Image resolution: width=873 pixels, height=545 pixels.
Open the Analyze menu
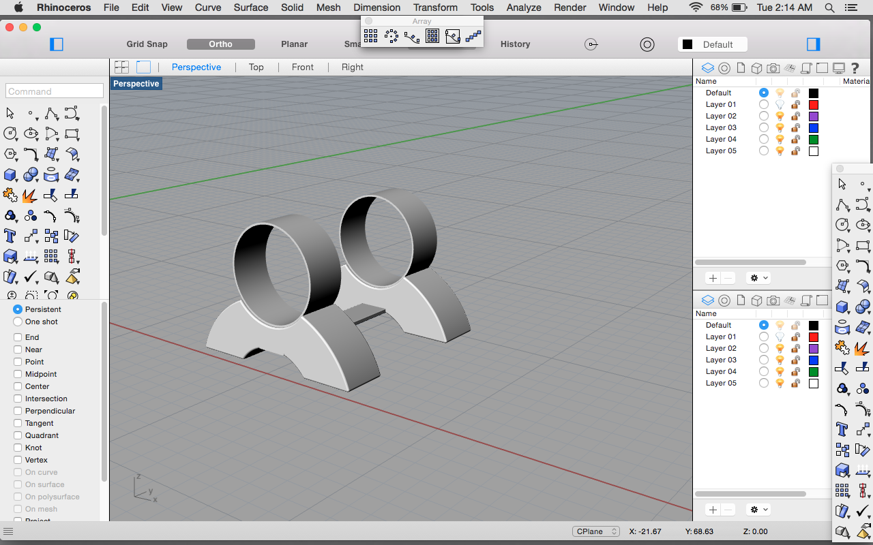(x=524, y=7)
